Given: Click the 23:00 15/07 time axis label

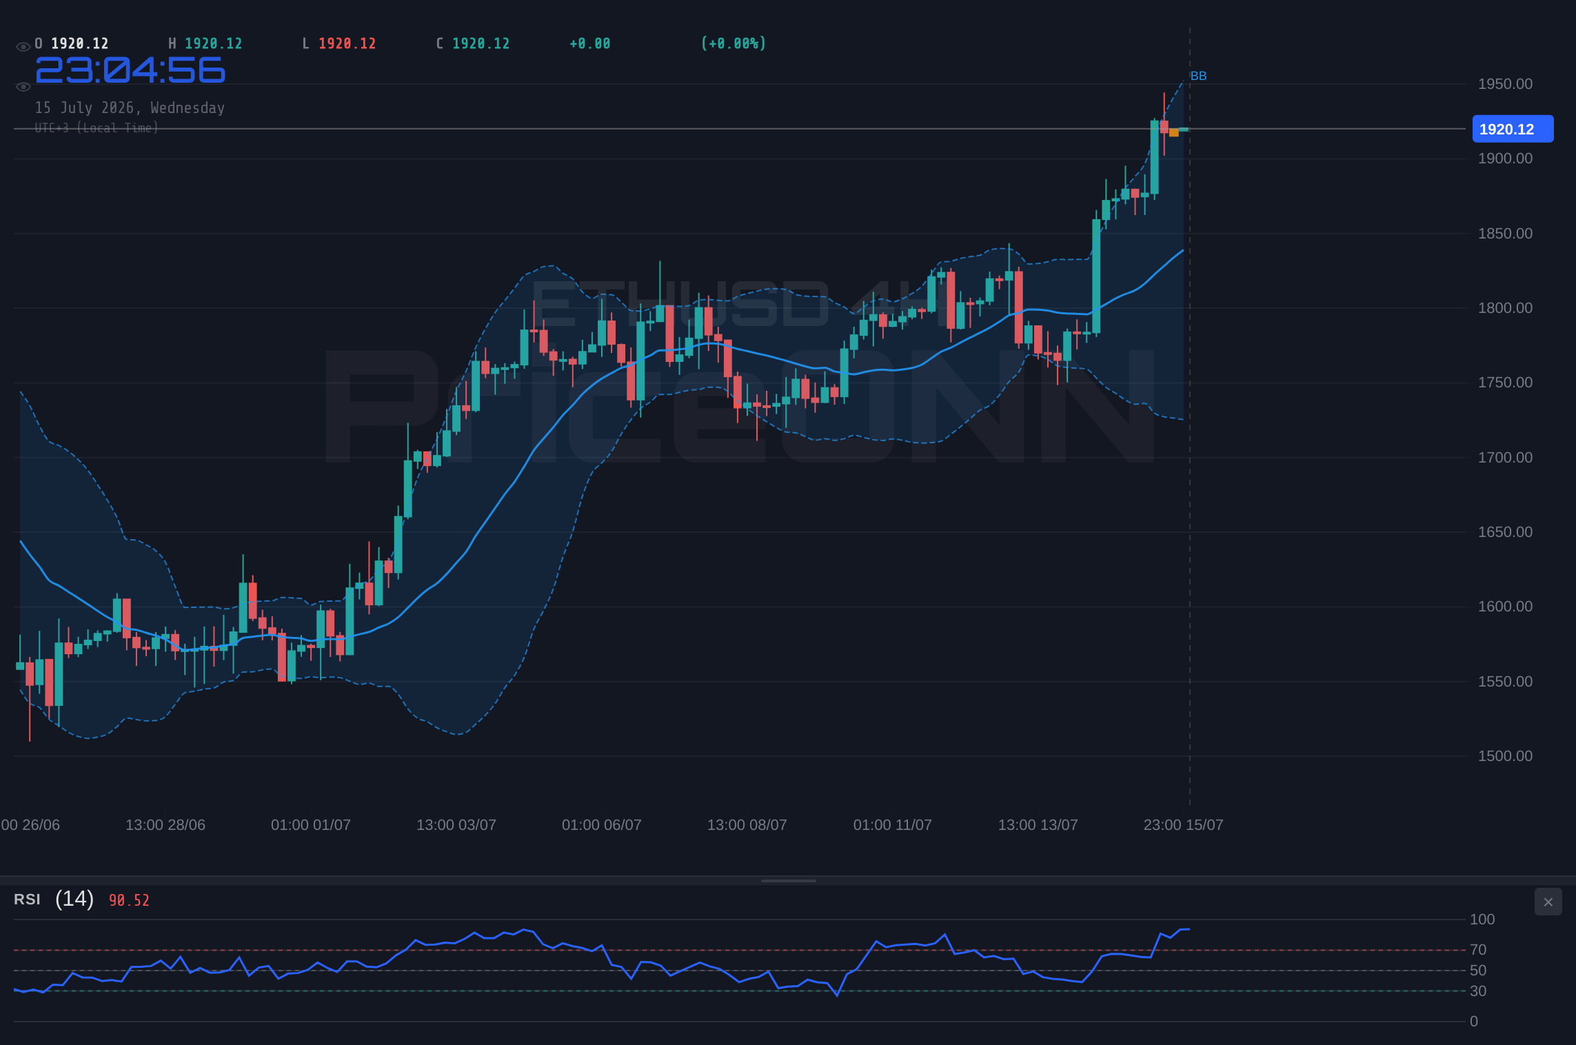Looking at the screenshot, I should (x=1184, y=825).
